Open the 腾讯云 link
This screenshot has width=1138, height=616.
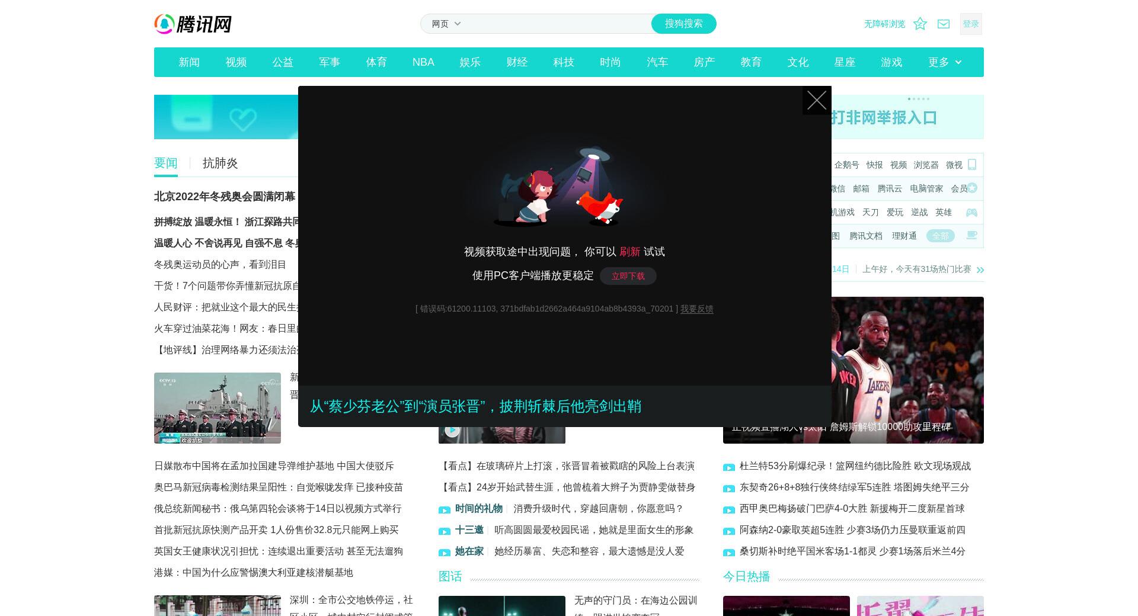[890, 188]
